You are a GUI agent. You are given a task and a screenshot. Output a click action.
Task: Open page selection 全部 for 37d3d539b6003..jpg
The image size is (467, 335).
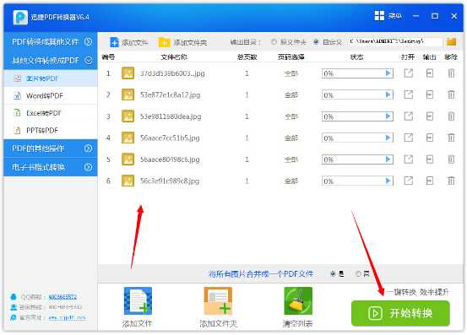(291, 73)
